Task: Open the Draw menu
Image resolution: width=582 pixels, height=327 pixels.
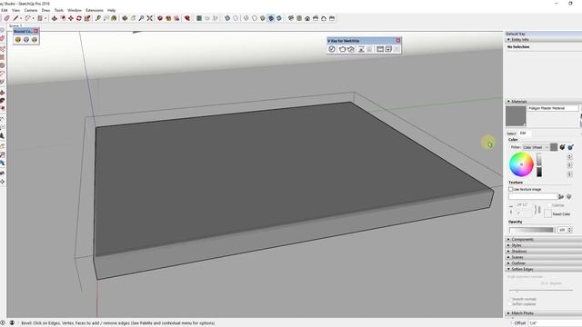Action: (x=45, y=10)
